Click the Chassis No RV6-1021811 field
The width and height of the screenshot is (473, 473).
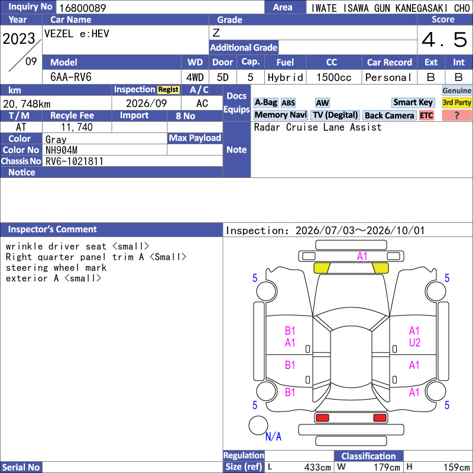[132, 161]
